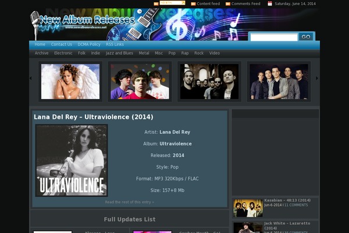349x233 pixels.
Task: Click the Album: Ultraviolence line
Action: [x=168, y=144]
